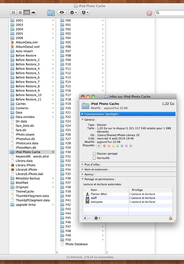
Task: Open the gear action menu in the Finder toolbar
Action: (x=73, y=12)
